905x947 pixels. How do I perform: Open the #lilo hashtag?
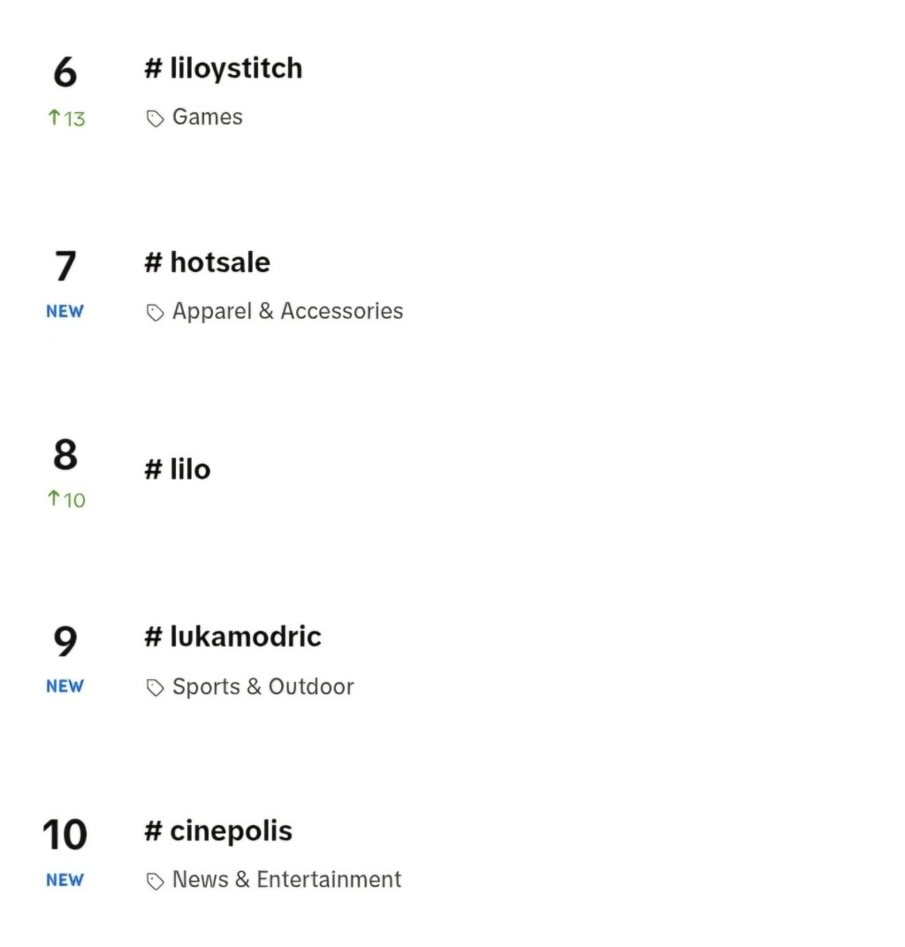tap(178, 469)
